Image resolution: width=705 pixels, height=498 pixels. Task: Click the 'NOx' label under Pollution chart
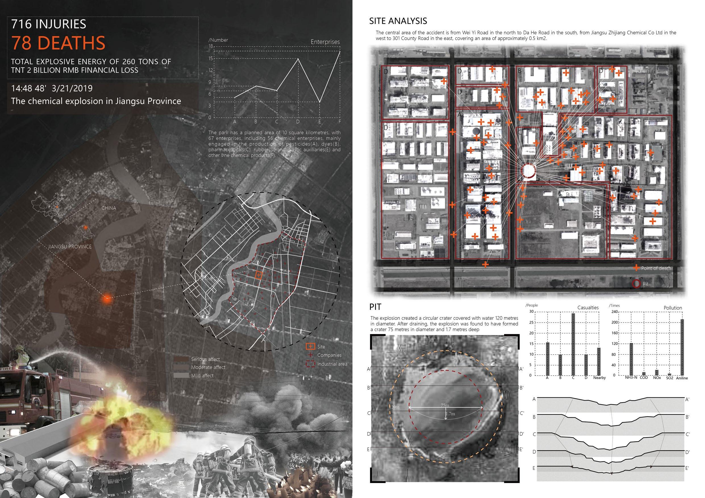[657, 378]
